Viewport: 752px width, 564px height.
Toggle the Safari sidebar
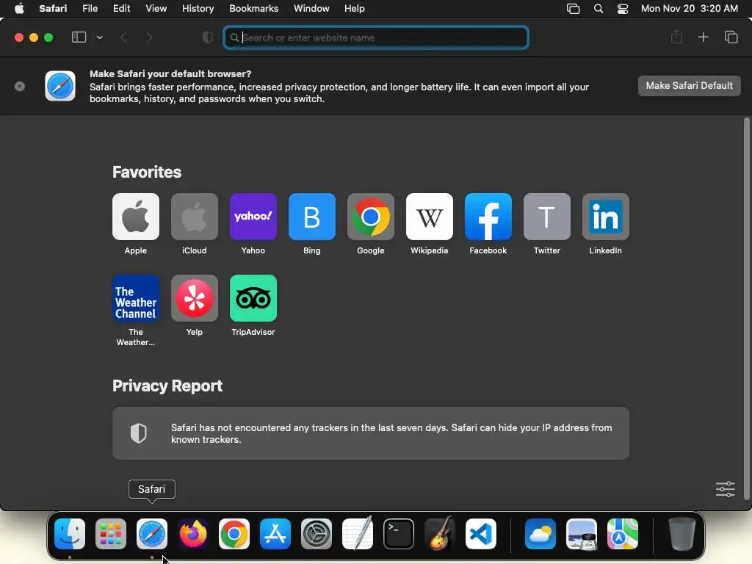79,37
